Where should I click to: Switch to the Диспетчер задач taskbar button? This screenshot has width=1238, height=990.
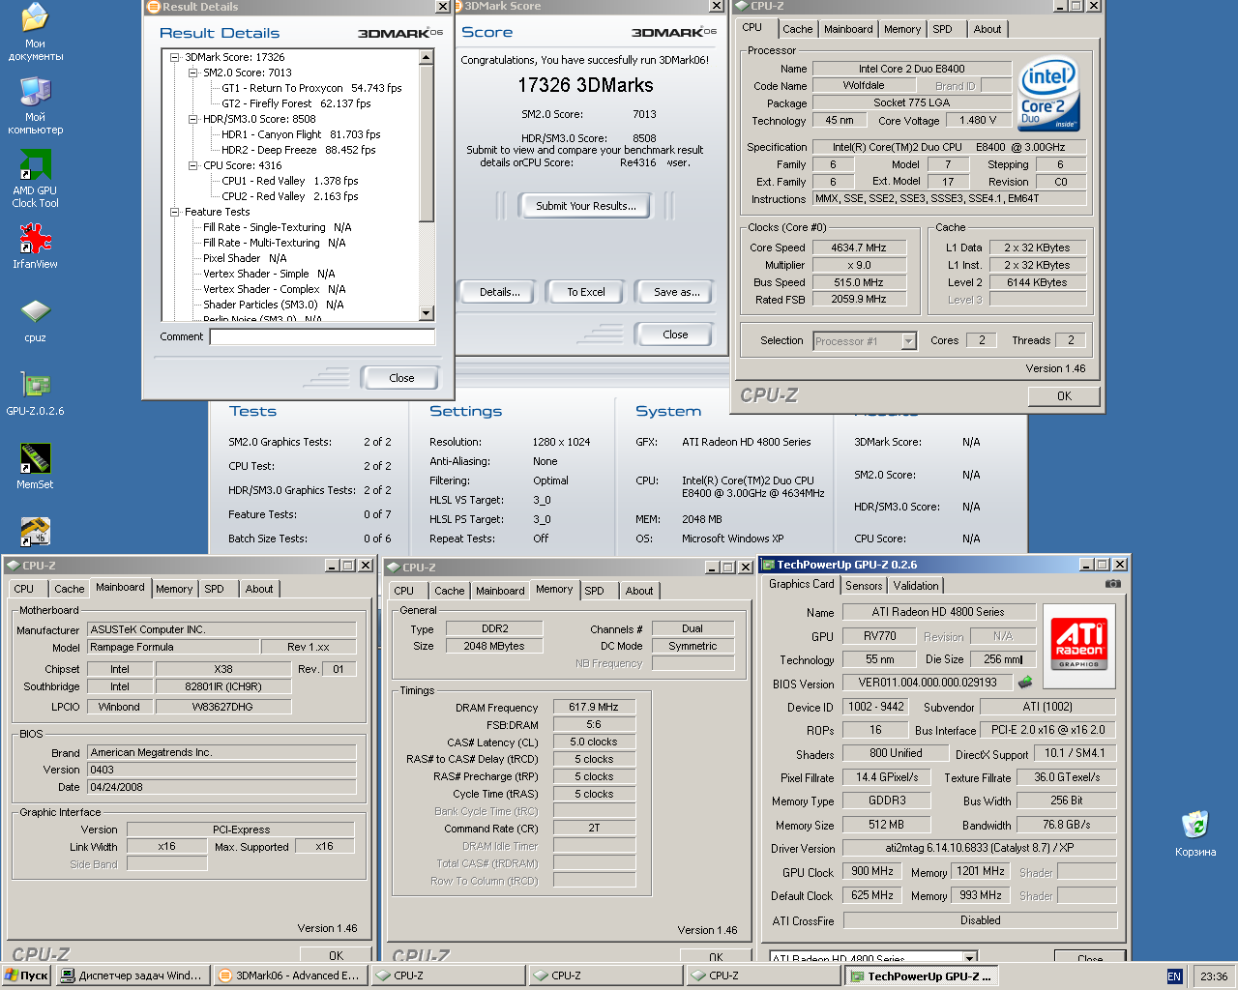[x=132, y=975]
